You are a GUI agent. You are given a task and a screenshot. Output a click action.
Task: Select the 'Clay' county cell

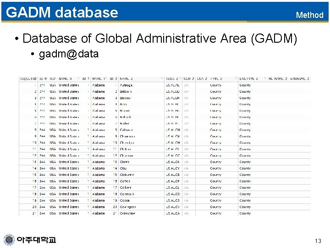pyautogui.click(x=123, y=168)
